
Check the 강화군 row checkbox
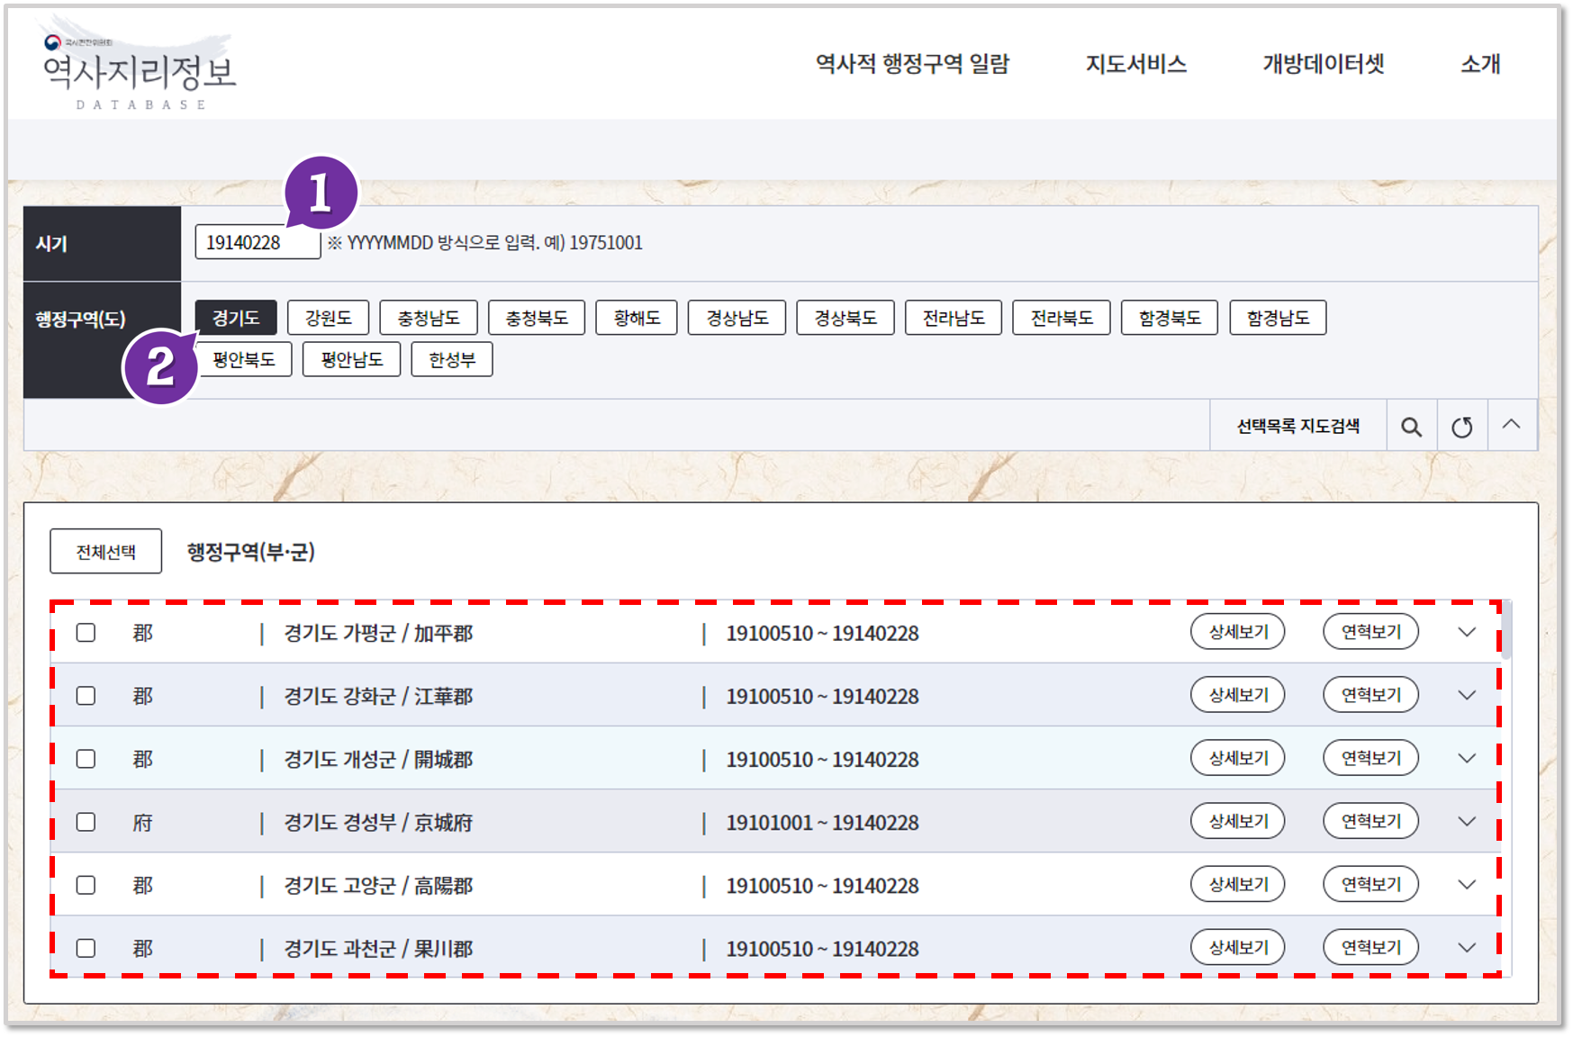[86, 696]
